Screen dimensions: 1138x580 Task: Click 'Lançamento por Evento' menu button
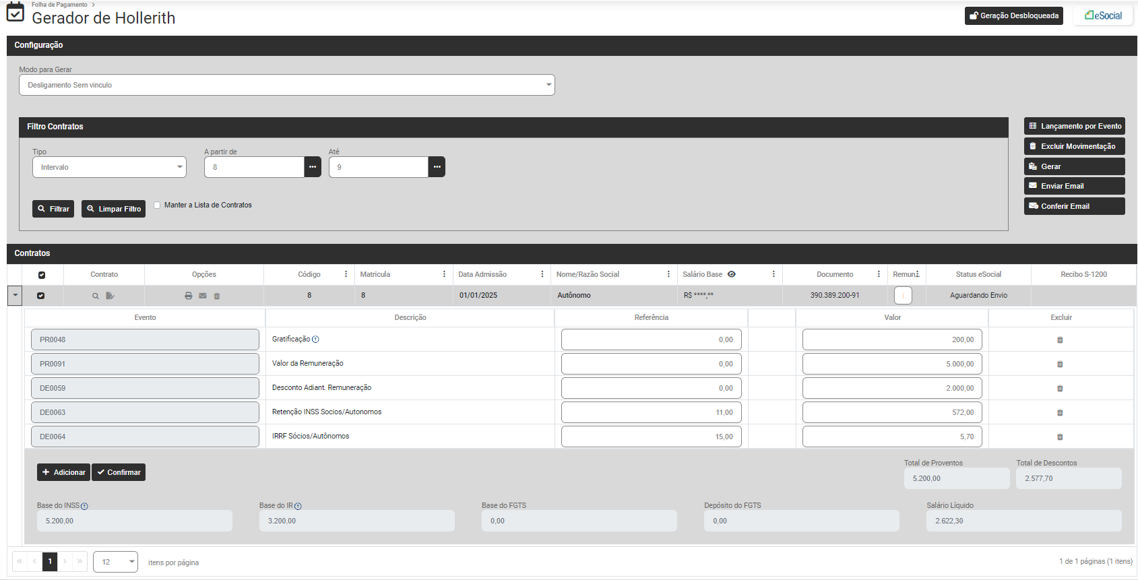[x=1074, y=126]
